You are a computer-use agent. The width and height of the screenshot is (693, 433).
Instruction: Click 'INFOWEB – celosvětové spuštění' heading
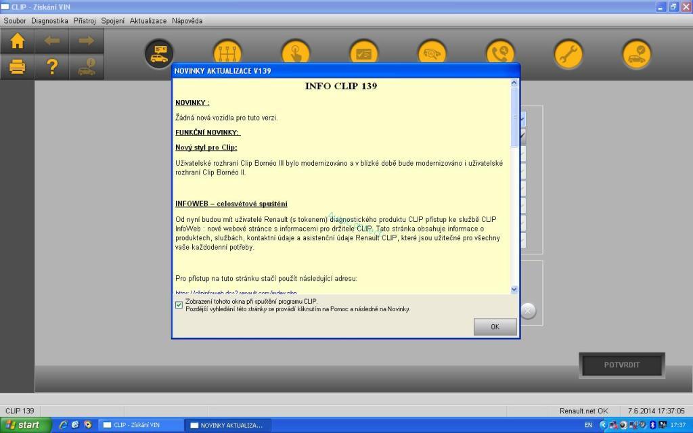coord(231,204)
